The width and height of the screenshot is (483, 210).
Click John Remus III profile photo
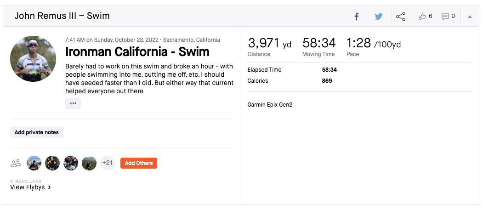click(x=33, y=58)
